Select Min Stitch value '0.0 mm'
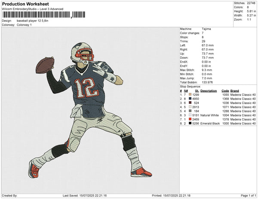The height and width of the screenshot is (199, 258). coord(207,74)
